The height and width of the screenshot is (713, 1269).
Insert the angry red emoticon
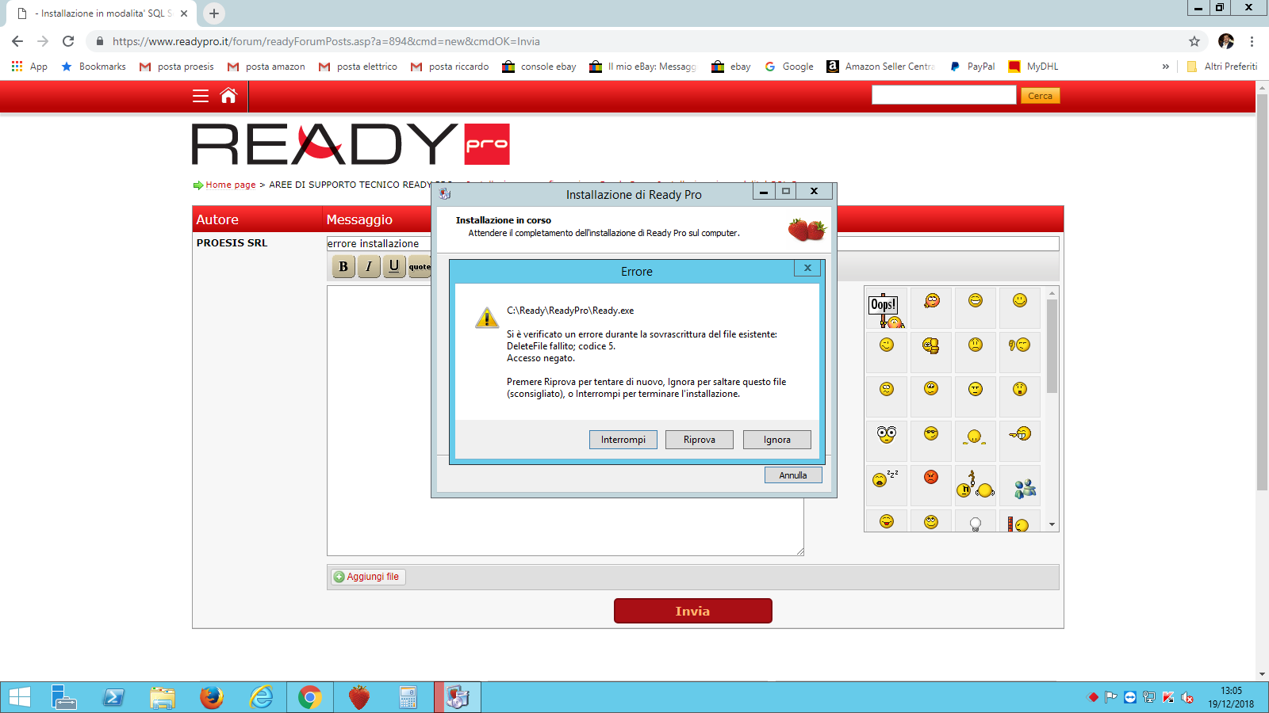point(931,477)
